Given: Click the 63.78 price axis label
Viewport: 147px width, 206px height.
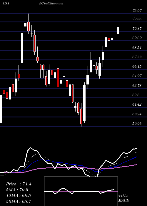Looking at the screenshot, I should (x=137, y=86).
